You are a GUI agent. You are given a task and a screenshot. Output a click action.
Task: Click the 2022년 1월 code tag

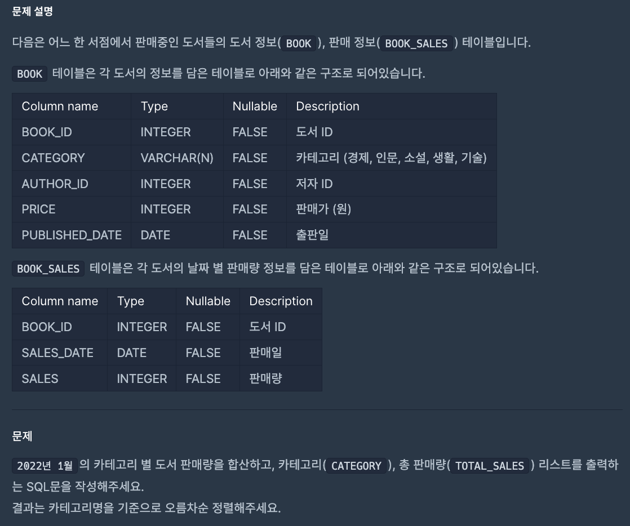(x=45, y=465)
